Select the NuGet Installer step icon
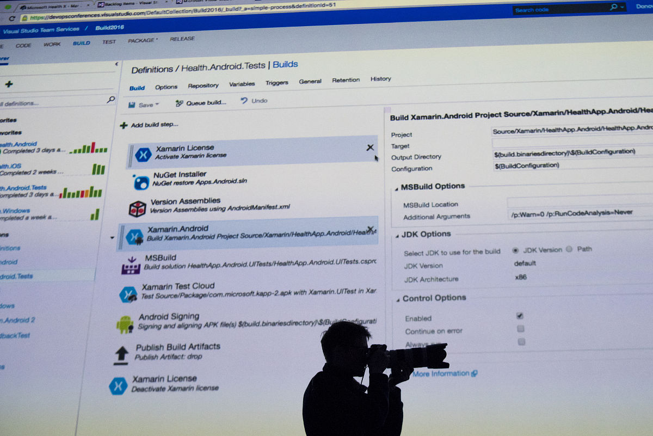 click(x=141, y=182)
